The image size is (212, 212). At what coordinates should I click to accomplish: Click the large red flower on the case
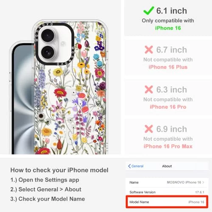pos(60,92)
